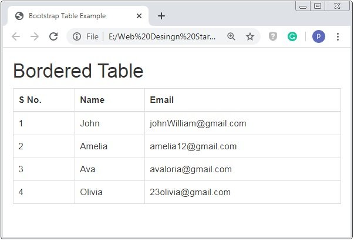Click the globe favicon on the tab
Viewport: 354px width, 241px height.
(x=19, y=16)
